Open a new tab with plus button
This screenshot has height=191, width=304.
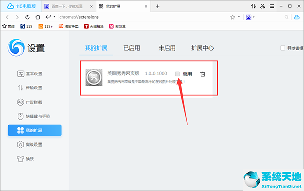[158, 6]
